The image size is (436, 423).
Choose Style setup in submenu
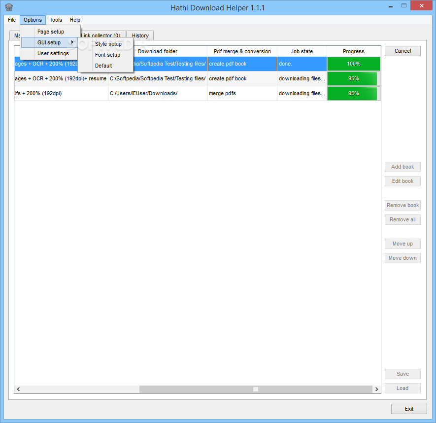coord(108,44)
